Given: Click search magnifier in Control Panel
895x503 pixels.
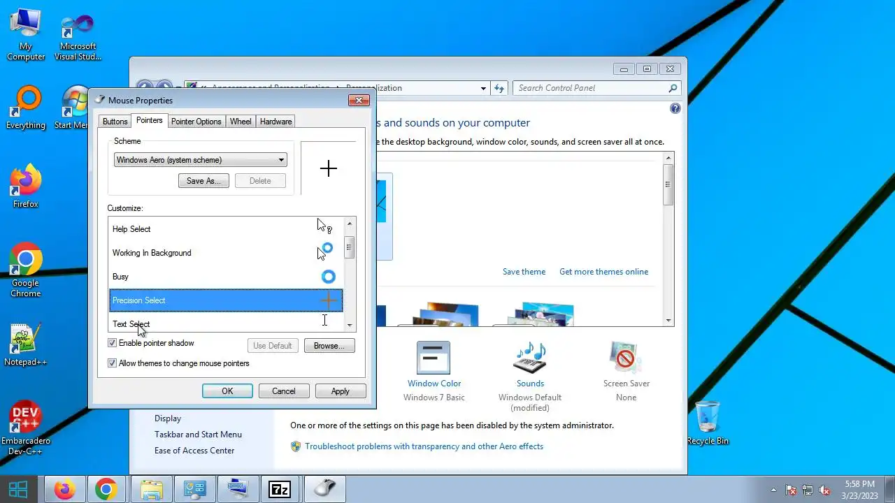Looking at the screenshot, I should pos(673,88).
